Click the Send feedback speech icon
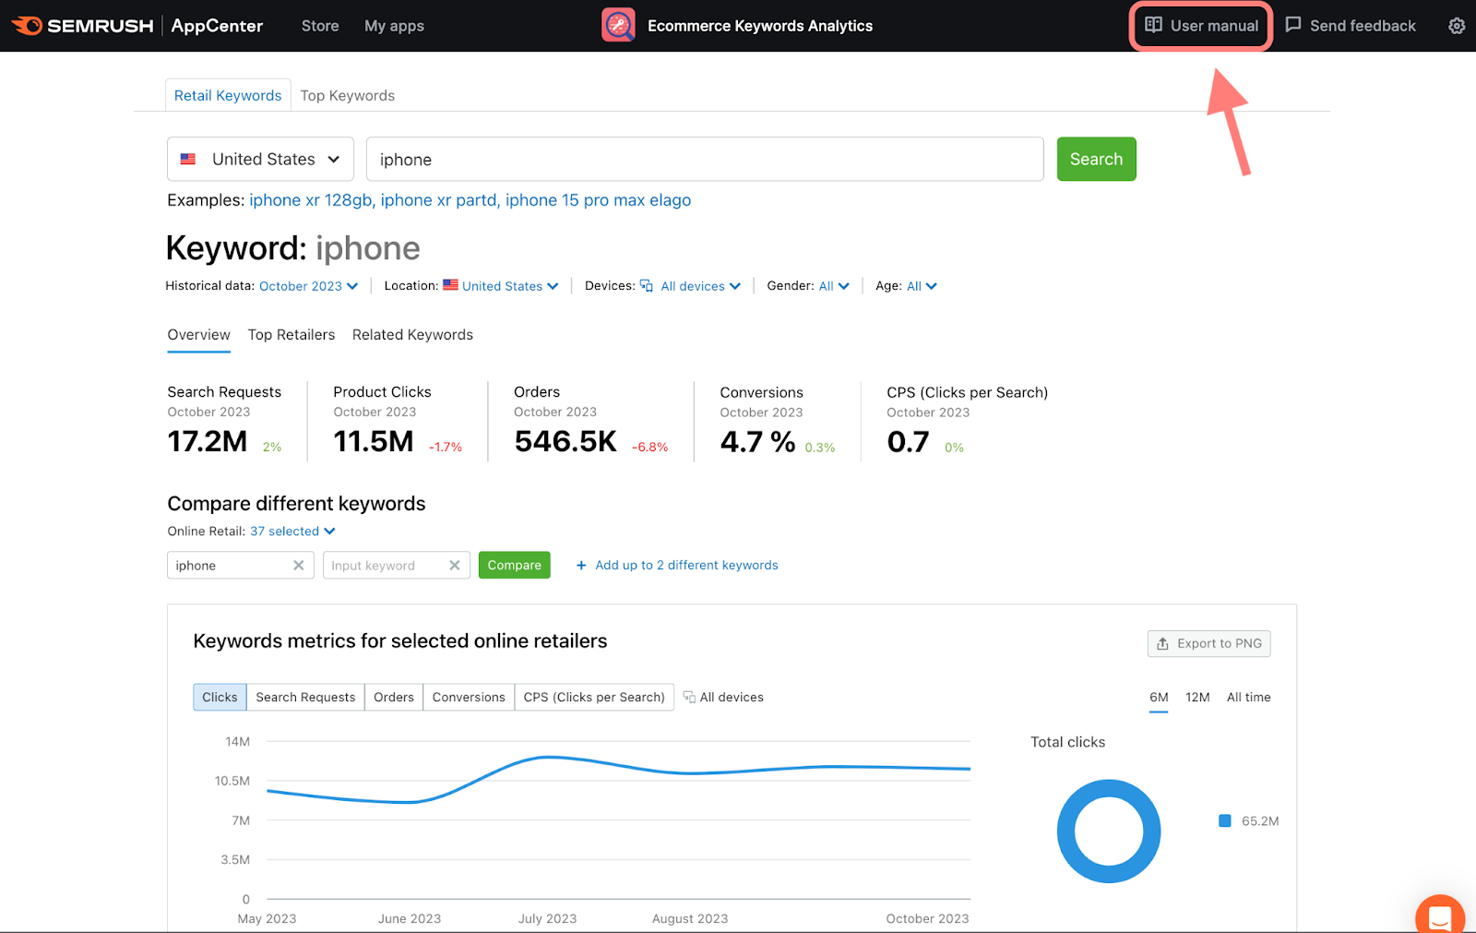Screen dimensions: 1476x933 [x=1293, y=25]
